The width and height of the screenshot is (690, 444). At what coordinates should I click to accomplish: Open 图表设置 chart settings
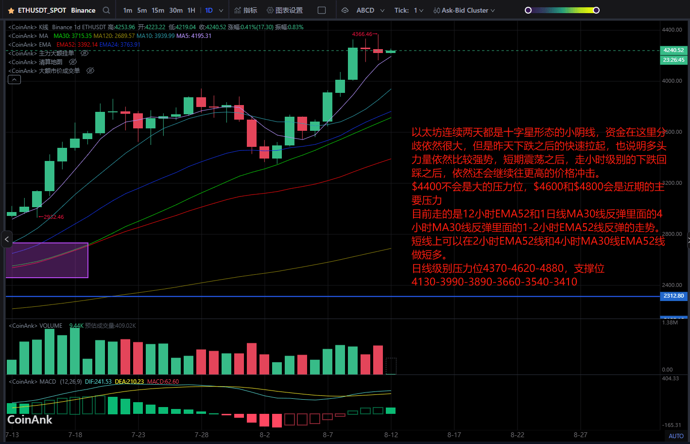[285, 10]
